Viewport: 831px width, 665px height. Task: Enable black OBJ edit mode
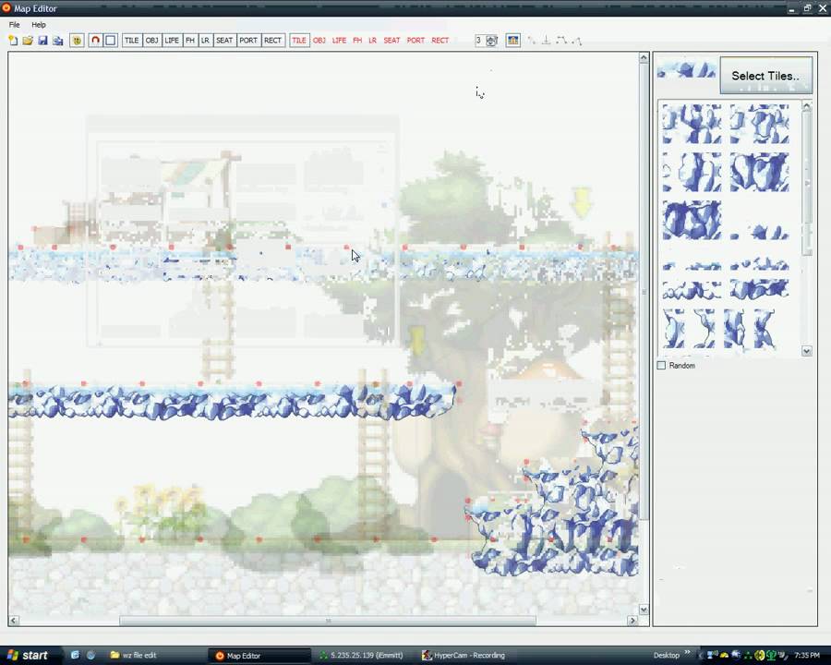click(x=152, y=41)
